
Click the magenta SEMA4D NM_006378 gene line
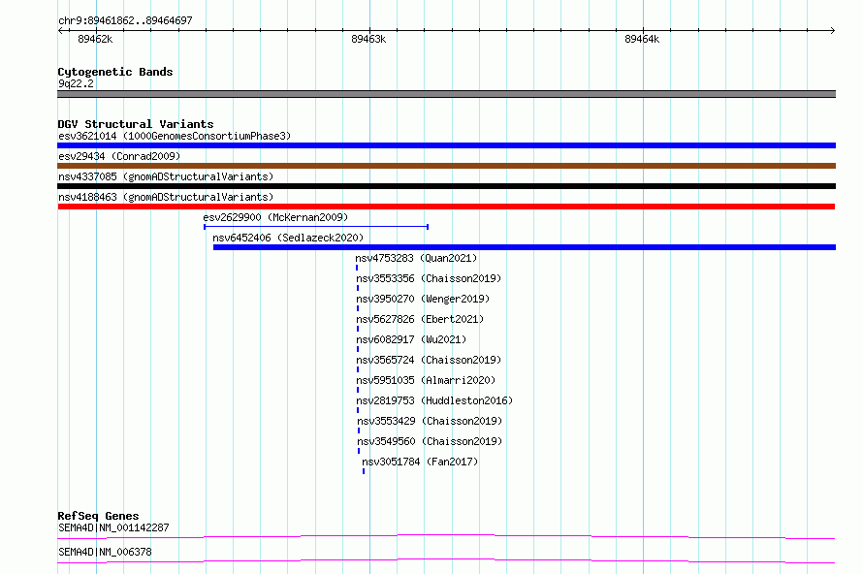click(x=446, y=560)
